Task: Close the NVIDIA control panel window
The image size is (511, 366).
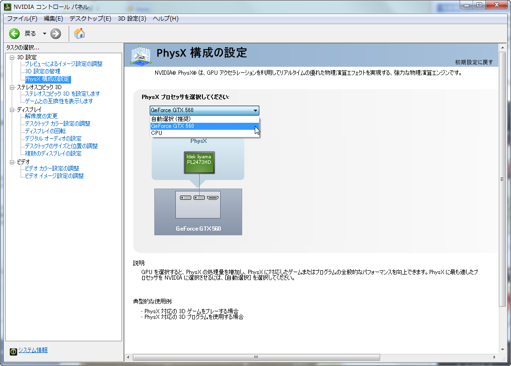Action: pyautogui.click(x=497, y=5)
